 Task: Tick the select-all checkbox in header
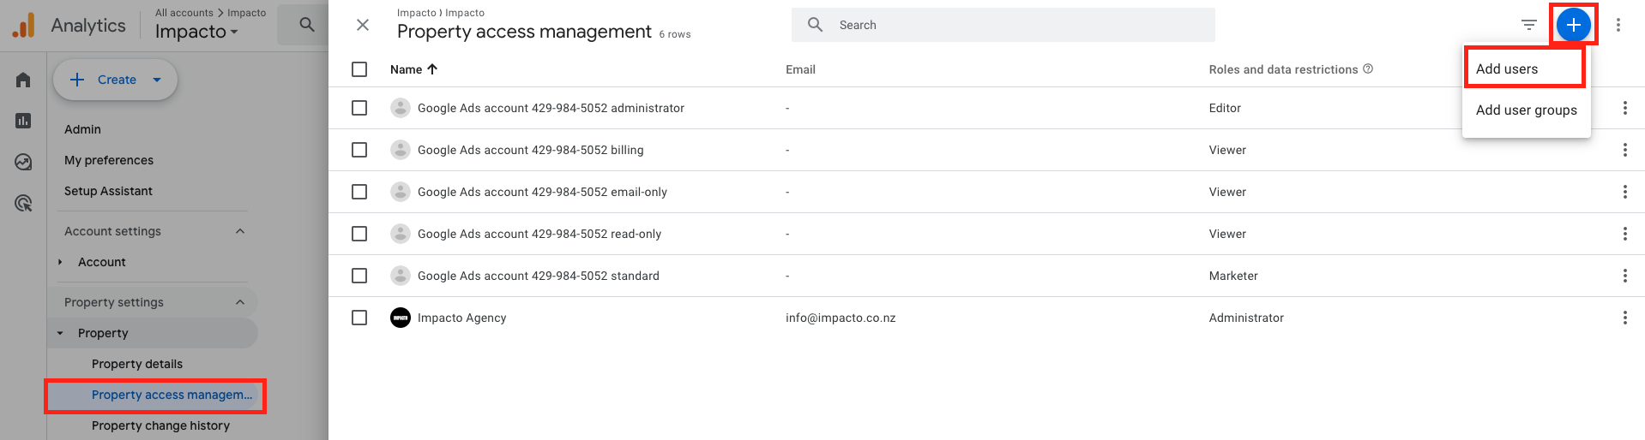(x=359, y=69)
